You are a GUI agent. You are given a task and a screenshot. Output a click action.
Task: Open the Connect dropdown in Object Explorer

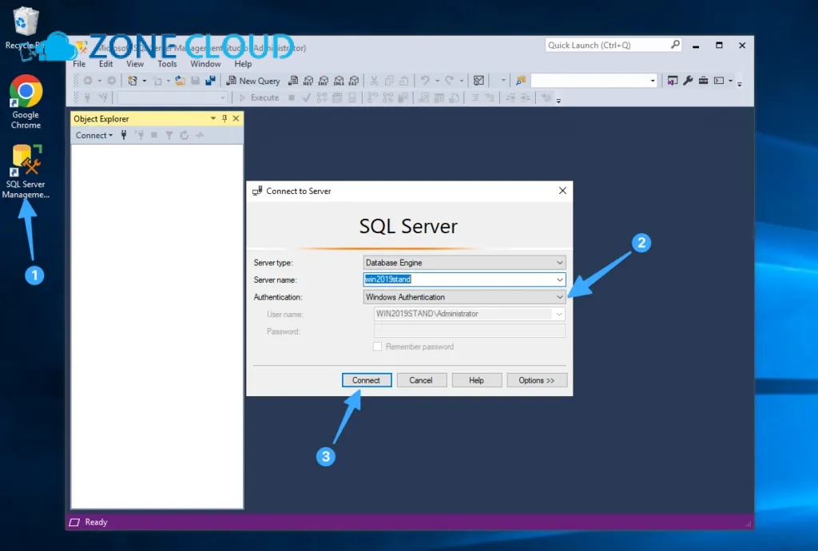[x=94, y=135]
